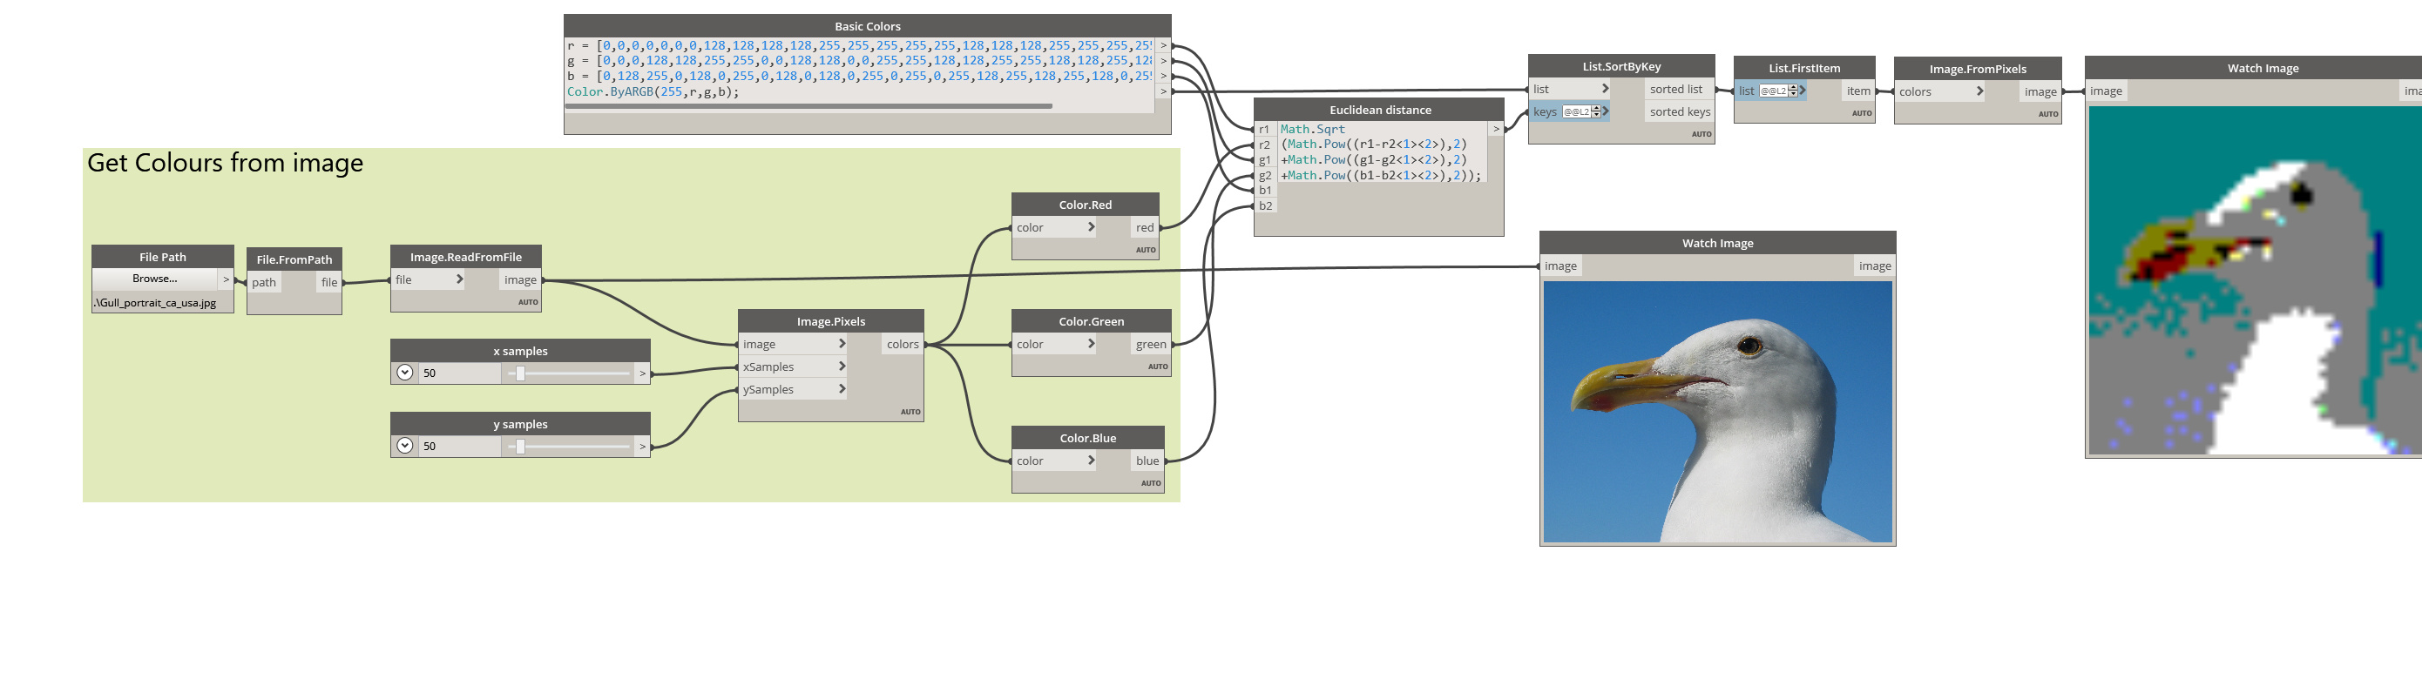Click the gull photo in the Watch Image preview

pos(1718,412)
